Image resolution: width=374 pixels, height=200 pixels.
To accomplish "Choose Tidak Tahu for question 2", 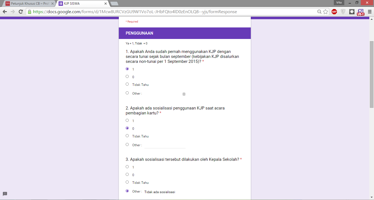I will tap(127, 136).
